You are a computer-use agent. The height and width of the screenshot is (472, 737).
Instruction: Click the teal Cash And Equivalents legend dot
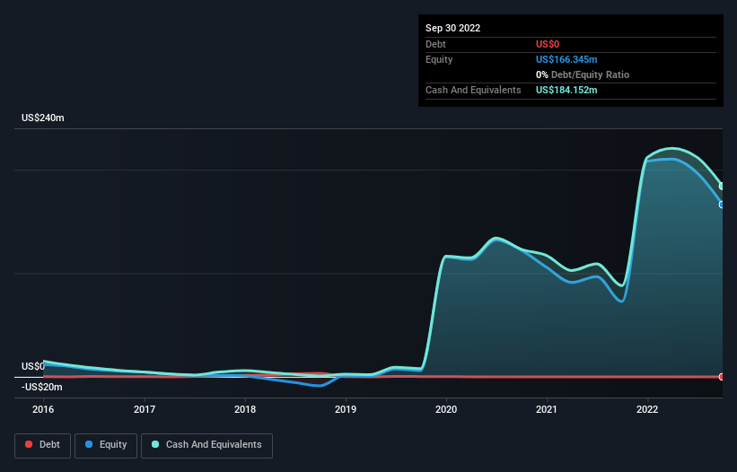[x=155, y=444]
